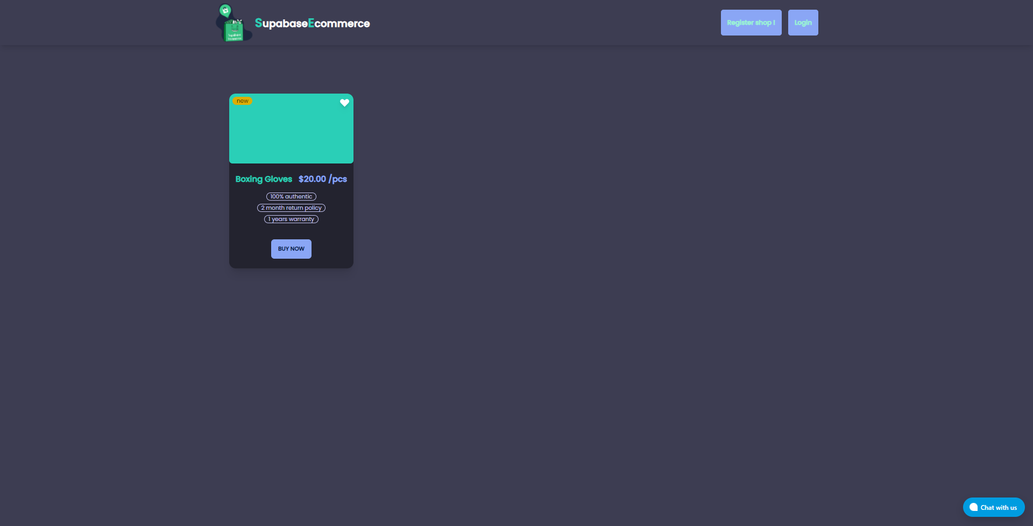Open the Boxing Gloves product image
The width and height of the screenshot is (1033, 526).
click(291, 129)
